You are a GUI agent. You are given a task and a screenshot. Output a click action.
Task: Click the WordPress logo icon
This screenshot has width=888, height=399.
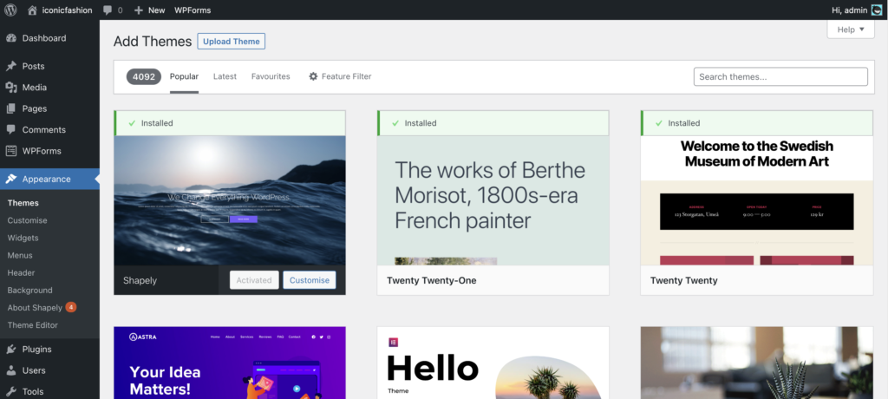coord(10,10)
